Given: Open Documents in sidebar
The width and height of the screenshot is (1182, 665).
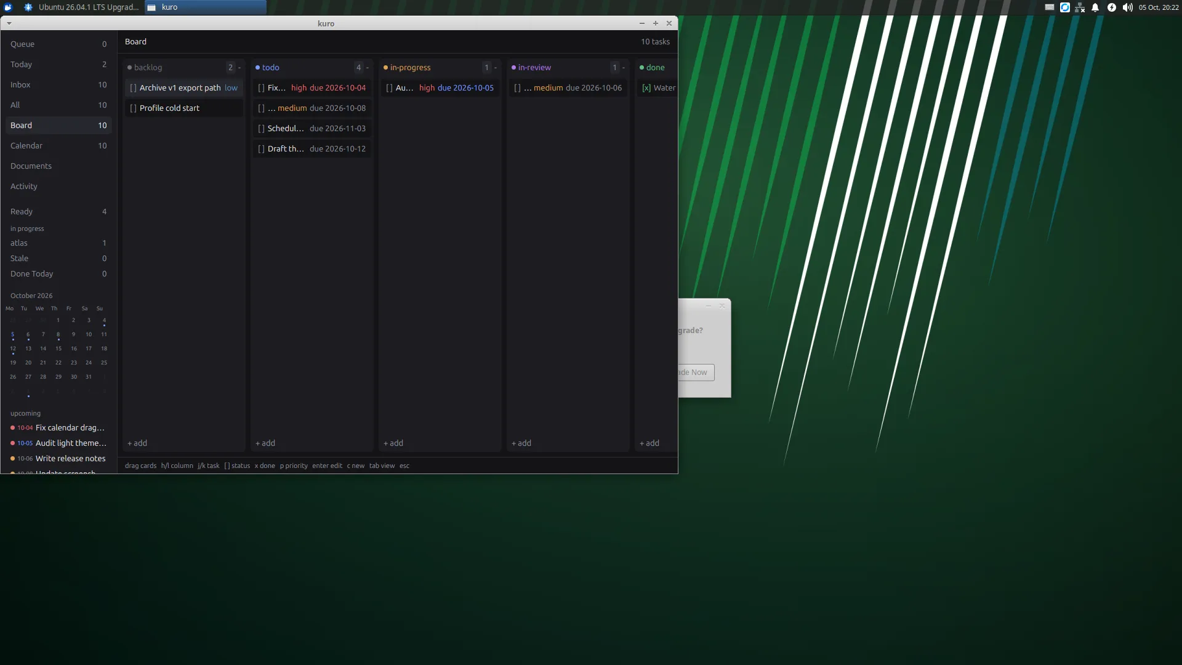Looking at the screenshot, I should pyautogui.click(x=58, y=166).
